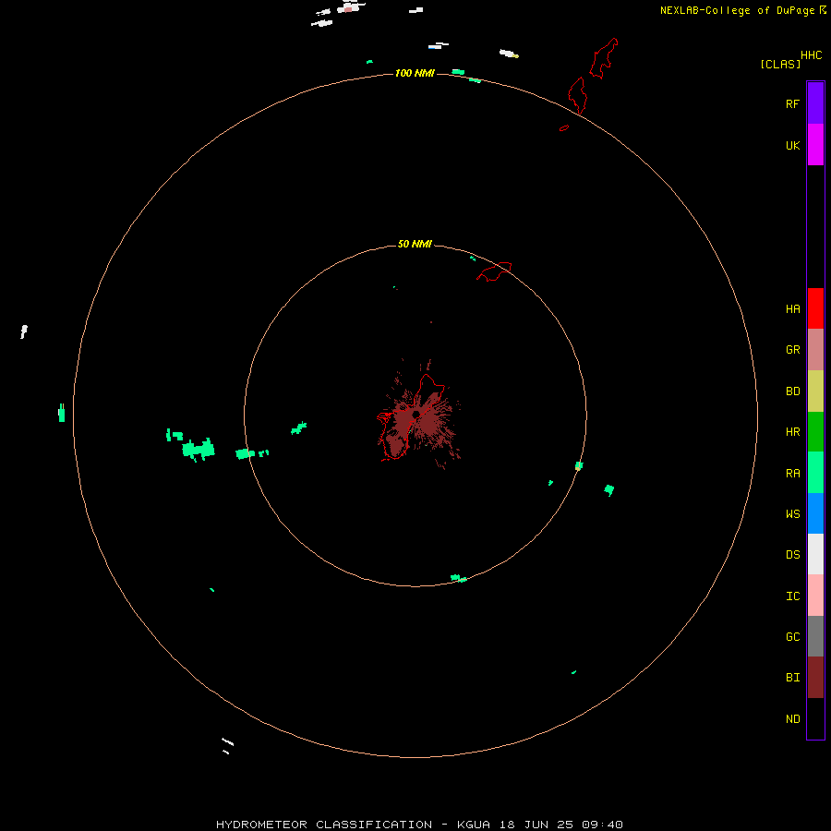Click the 100 NMI range ring label

[415, 73]
